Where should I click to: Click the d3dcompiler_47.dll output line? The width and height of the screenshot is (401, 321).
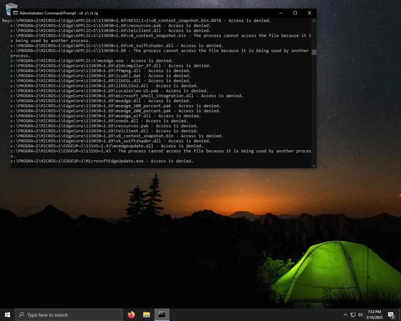pyautogui.click(x=111, y=66)
